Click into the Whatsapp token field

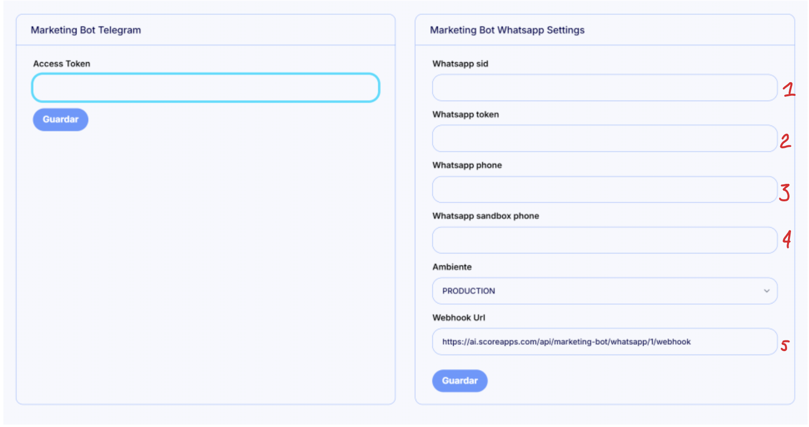click(x=604, y=139)
